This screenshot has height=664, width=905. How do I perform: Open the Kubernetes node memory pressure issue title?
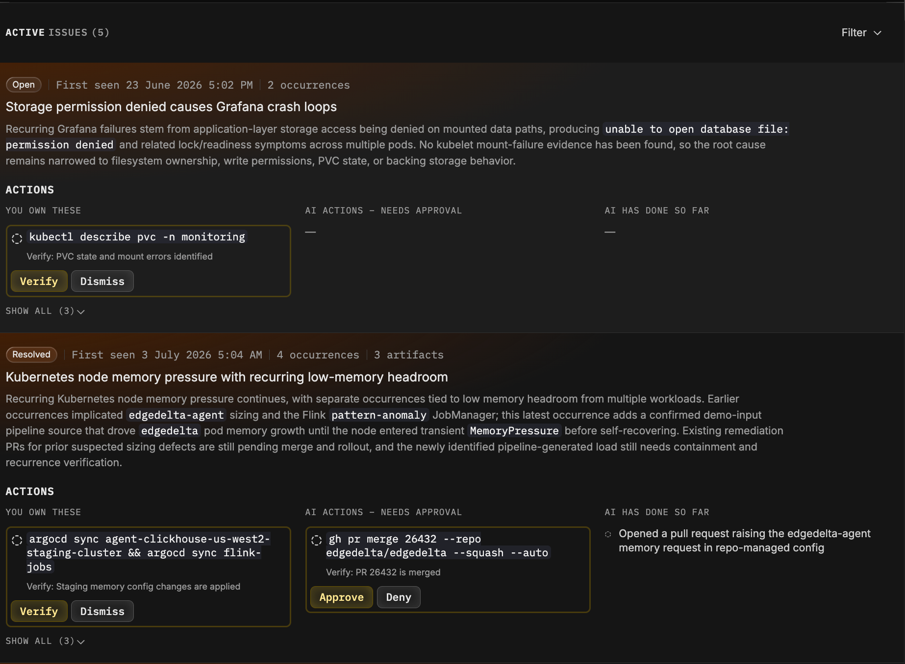[x=226, y=377]
